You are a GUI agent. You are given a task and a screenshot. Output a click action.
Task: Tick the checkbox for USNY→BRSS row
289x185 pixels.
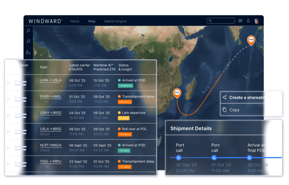tap(8, 115)
